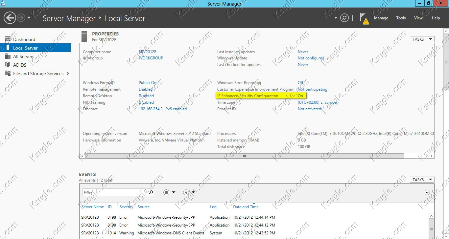Screen dimensions: 449x239
Task: Click IE Enhanced Security Configuration On link
Action: coord(300,96)
